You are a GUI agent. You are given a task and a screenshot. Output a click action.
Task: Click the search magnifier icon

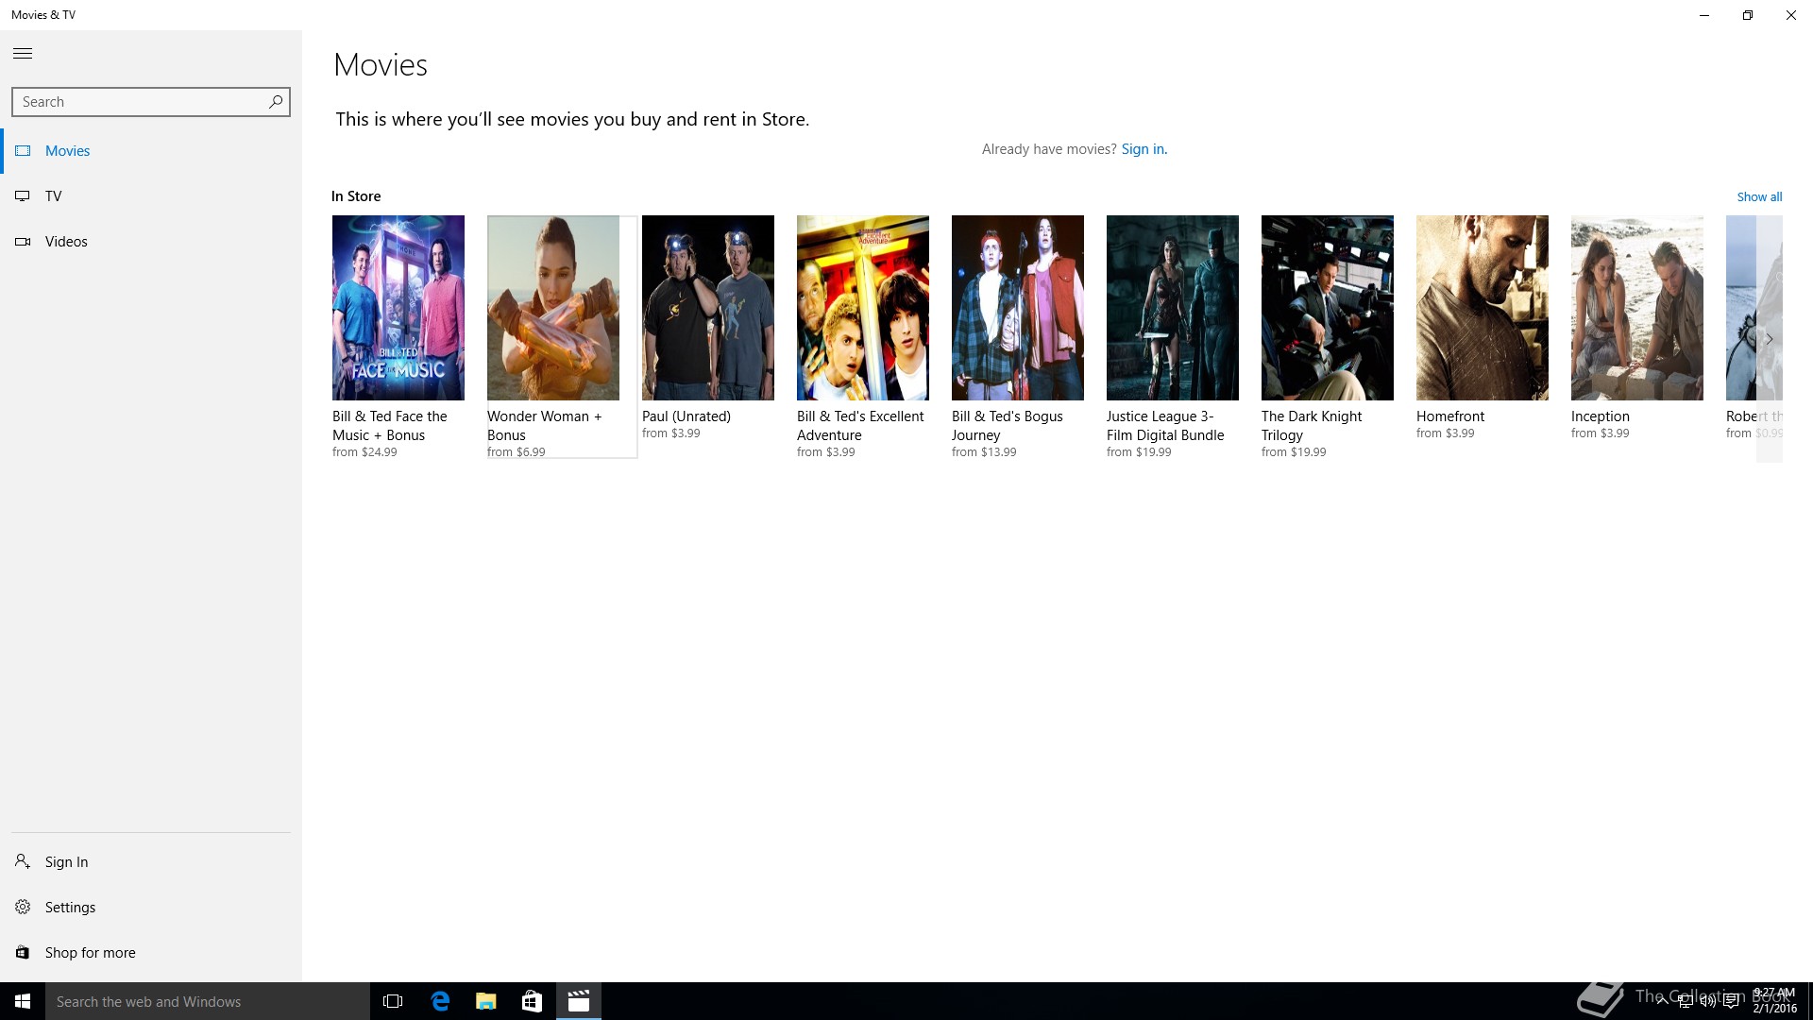(x=276, y=102)
